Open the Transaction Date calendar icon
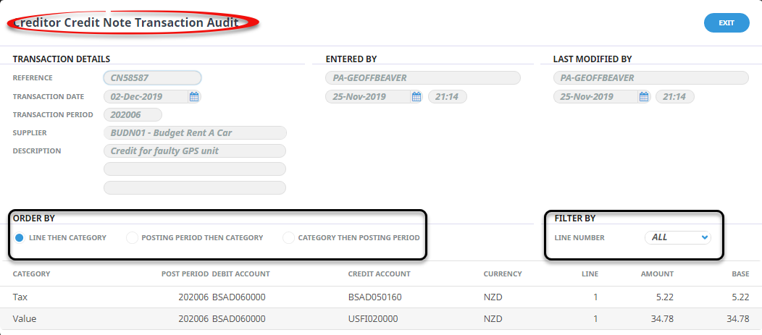Screen dimensions: 762x335 [x=194, y=97]
